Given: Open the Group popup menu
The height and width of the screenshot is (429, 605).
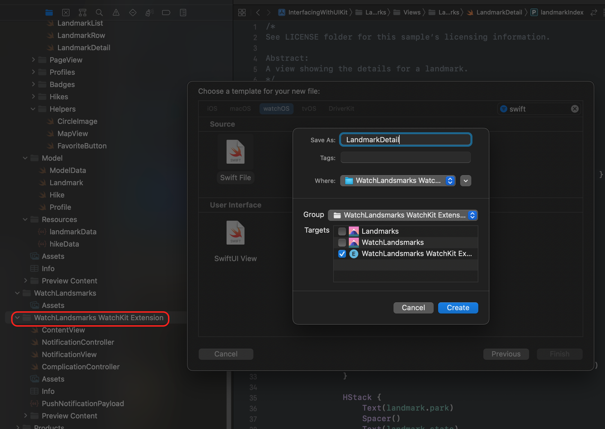Looking at the screenshot, I should pyautogui.click(x=403, y=215).
